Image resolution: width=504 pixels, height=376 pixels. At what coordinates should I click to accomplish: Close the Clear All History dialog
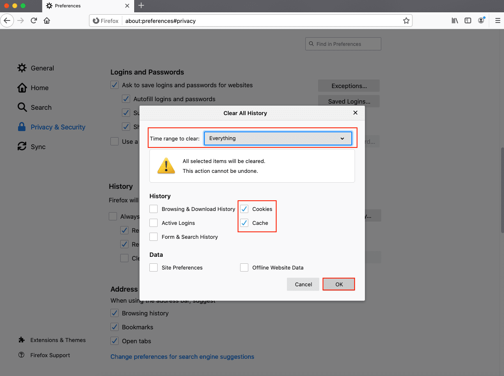[x=355, y=113]
